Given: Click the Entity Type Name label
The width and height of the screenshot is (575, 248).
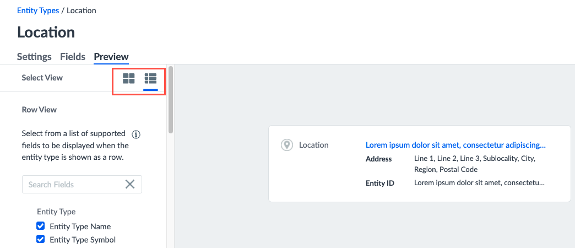Looking at the screenshot, I should pos(80,227).
